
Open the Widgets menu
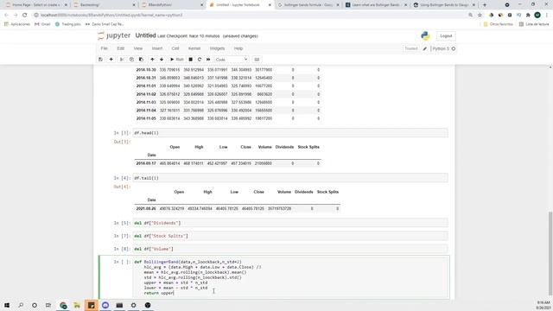coord(217,48)
